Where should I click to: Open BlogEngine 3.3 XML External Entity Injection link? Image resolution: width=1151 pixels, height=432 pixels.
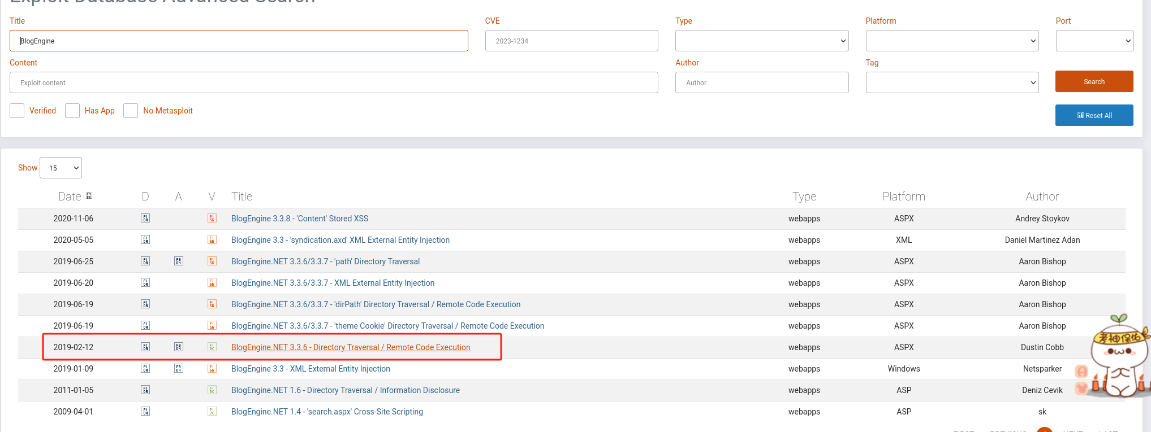pyautogui.click(x=311, y=369)
